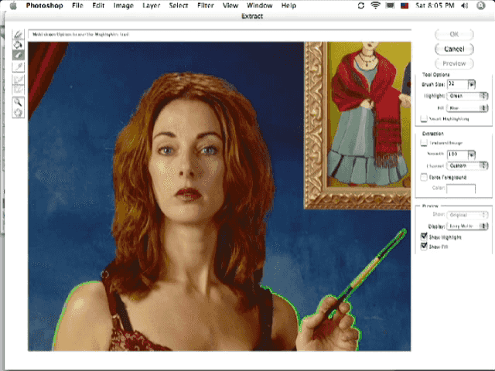The width and height of the screenshot is (495, 371).
Task: Open the Brush Size slider popup arrow
Action: click(x=472, y=83)
